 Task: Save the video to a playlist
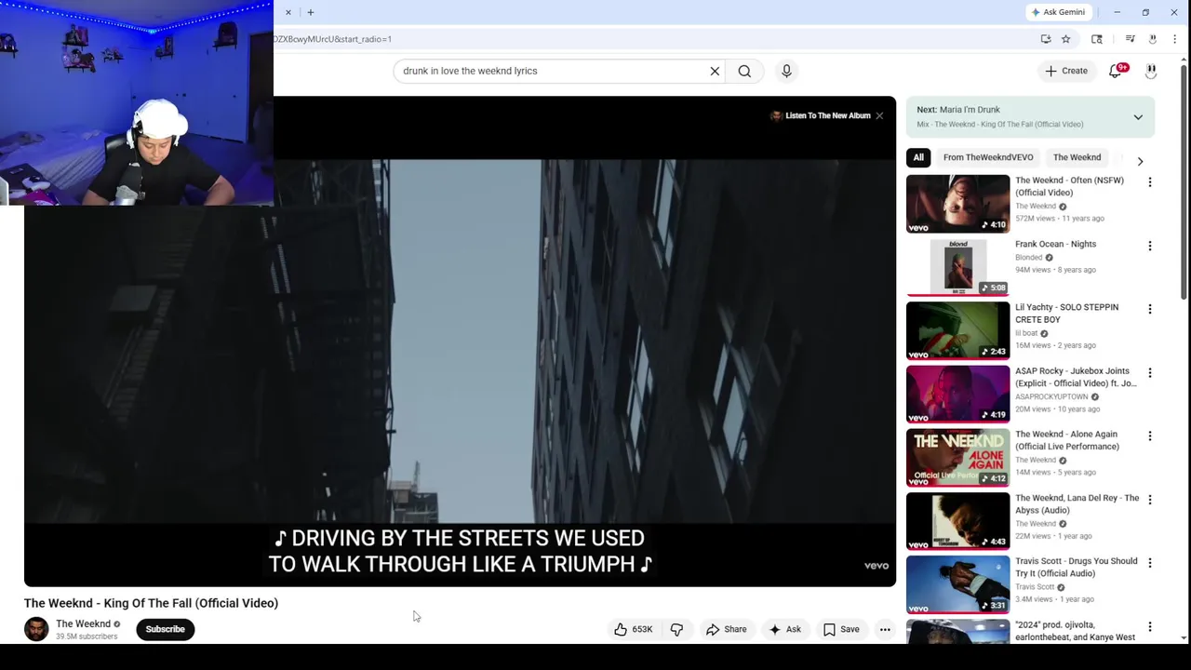coord(841,629)
